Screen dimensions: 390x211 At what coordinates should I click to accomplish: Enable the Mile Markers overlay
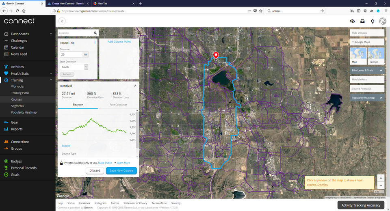pyautogui.click(x=367, y=80)
